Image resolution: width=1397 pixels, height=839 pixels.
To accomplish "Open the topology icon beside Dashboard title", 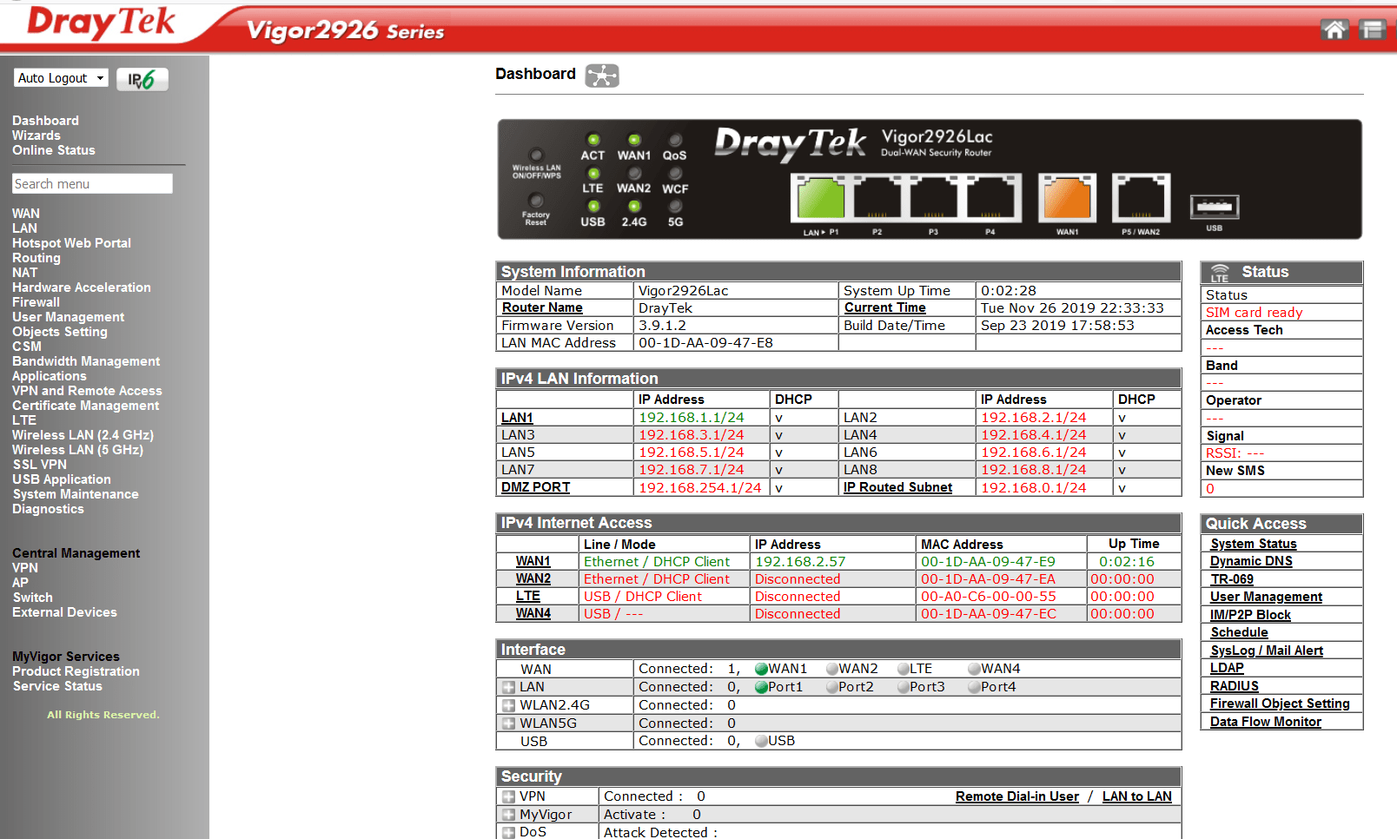I will click(x=602, y=76).
